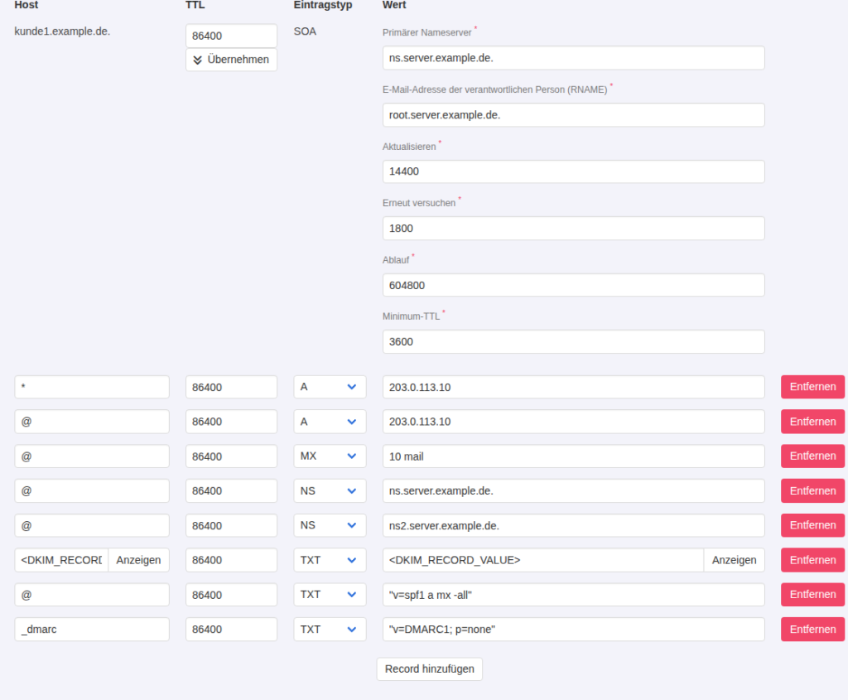Viewport: 848px width, 700px height.
Task: Click the DKIM host name field
Action: tap(61, 560)
